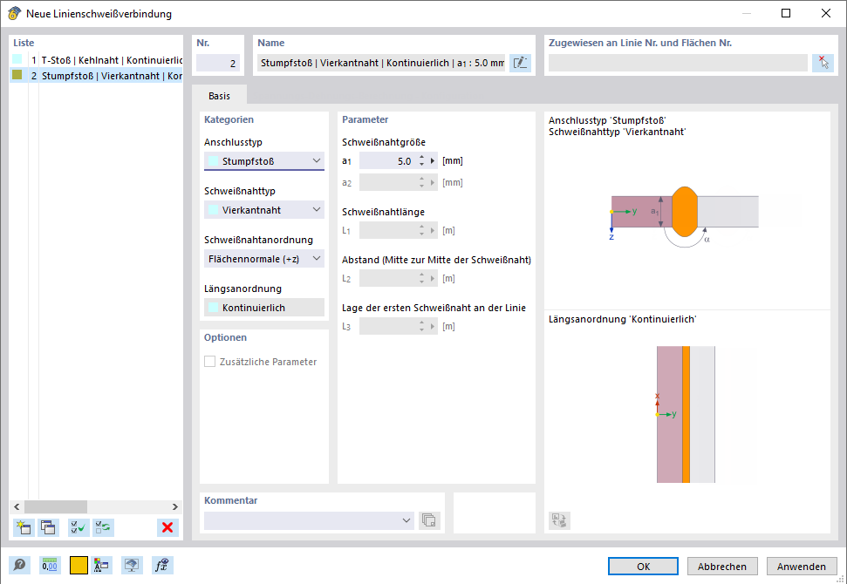Click the OK button

pos(643,567)
